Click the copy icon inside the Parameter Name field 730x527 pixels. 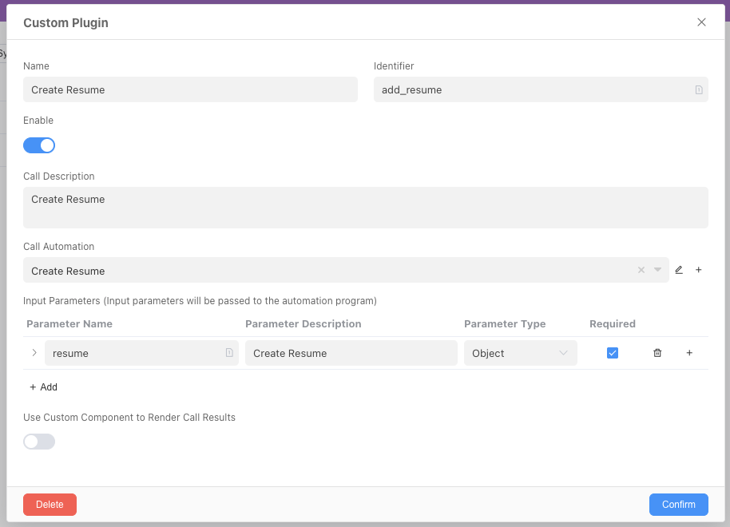point(229,352)
